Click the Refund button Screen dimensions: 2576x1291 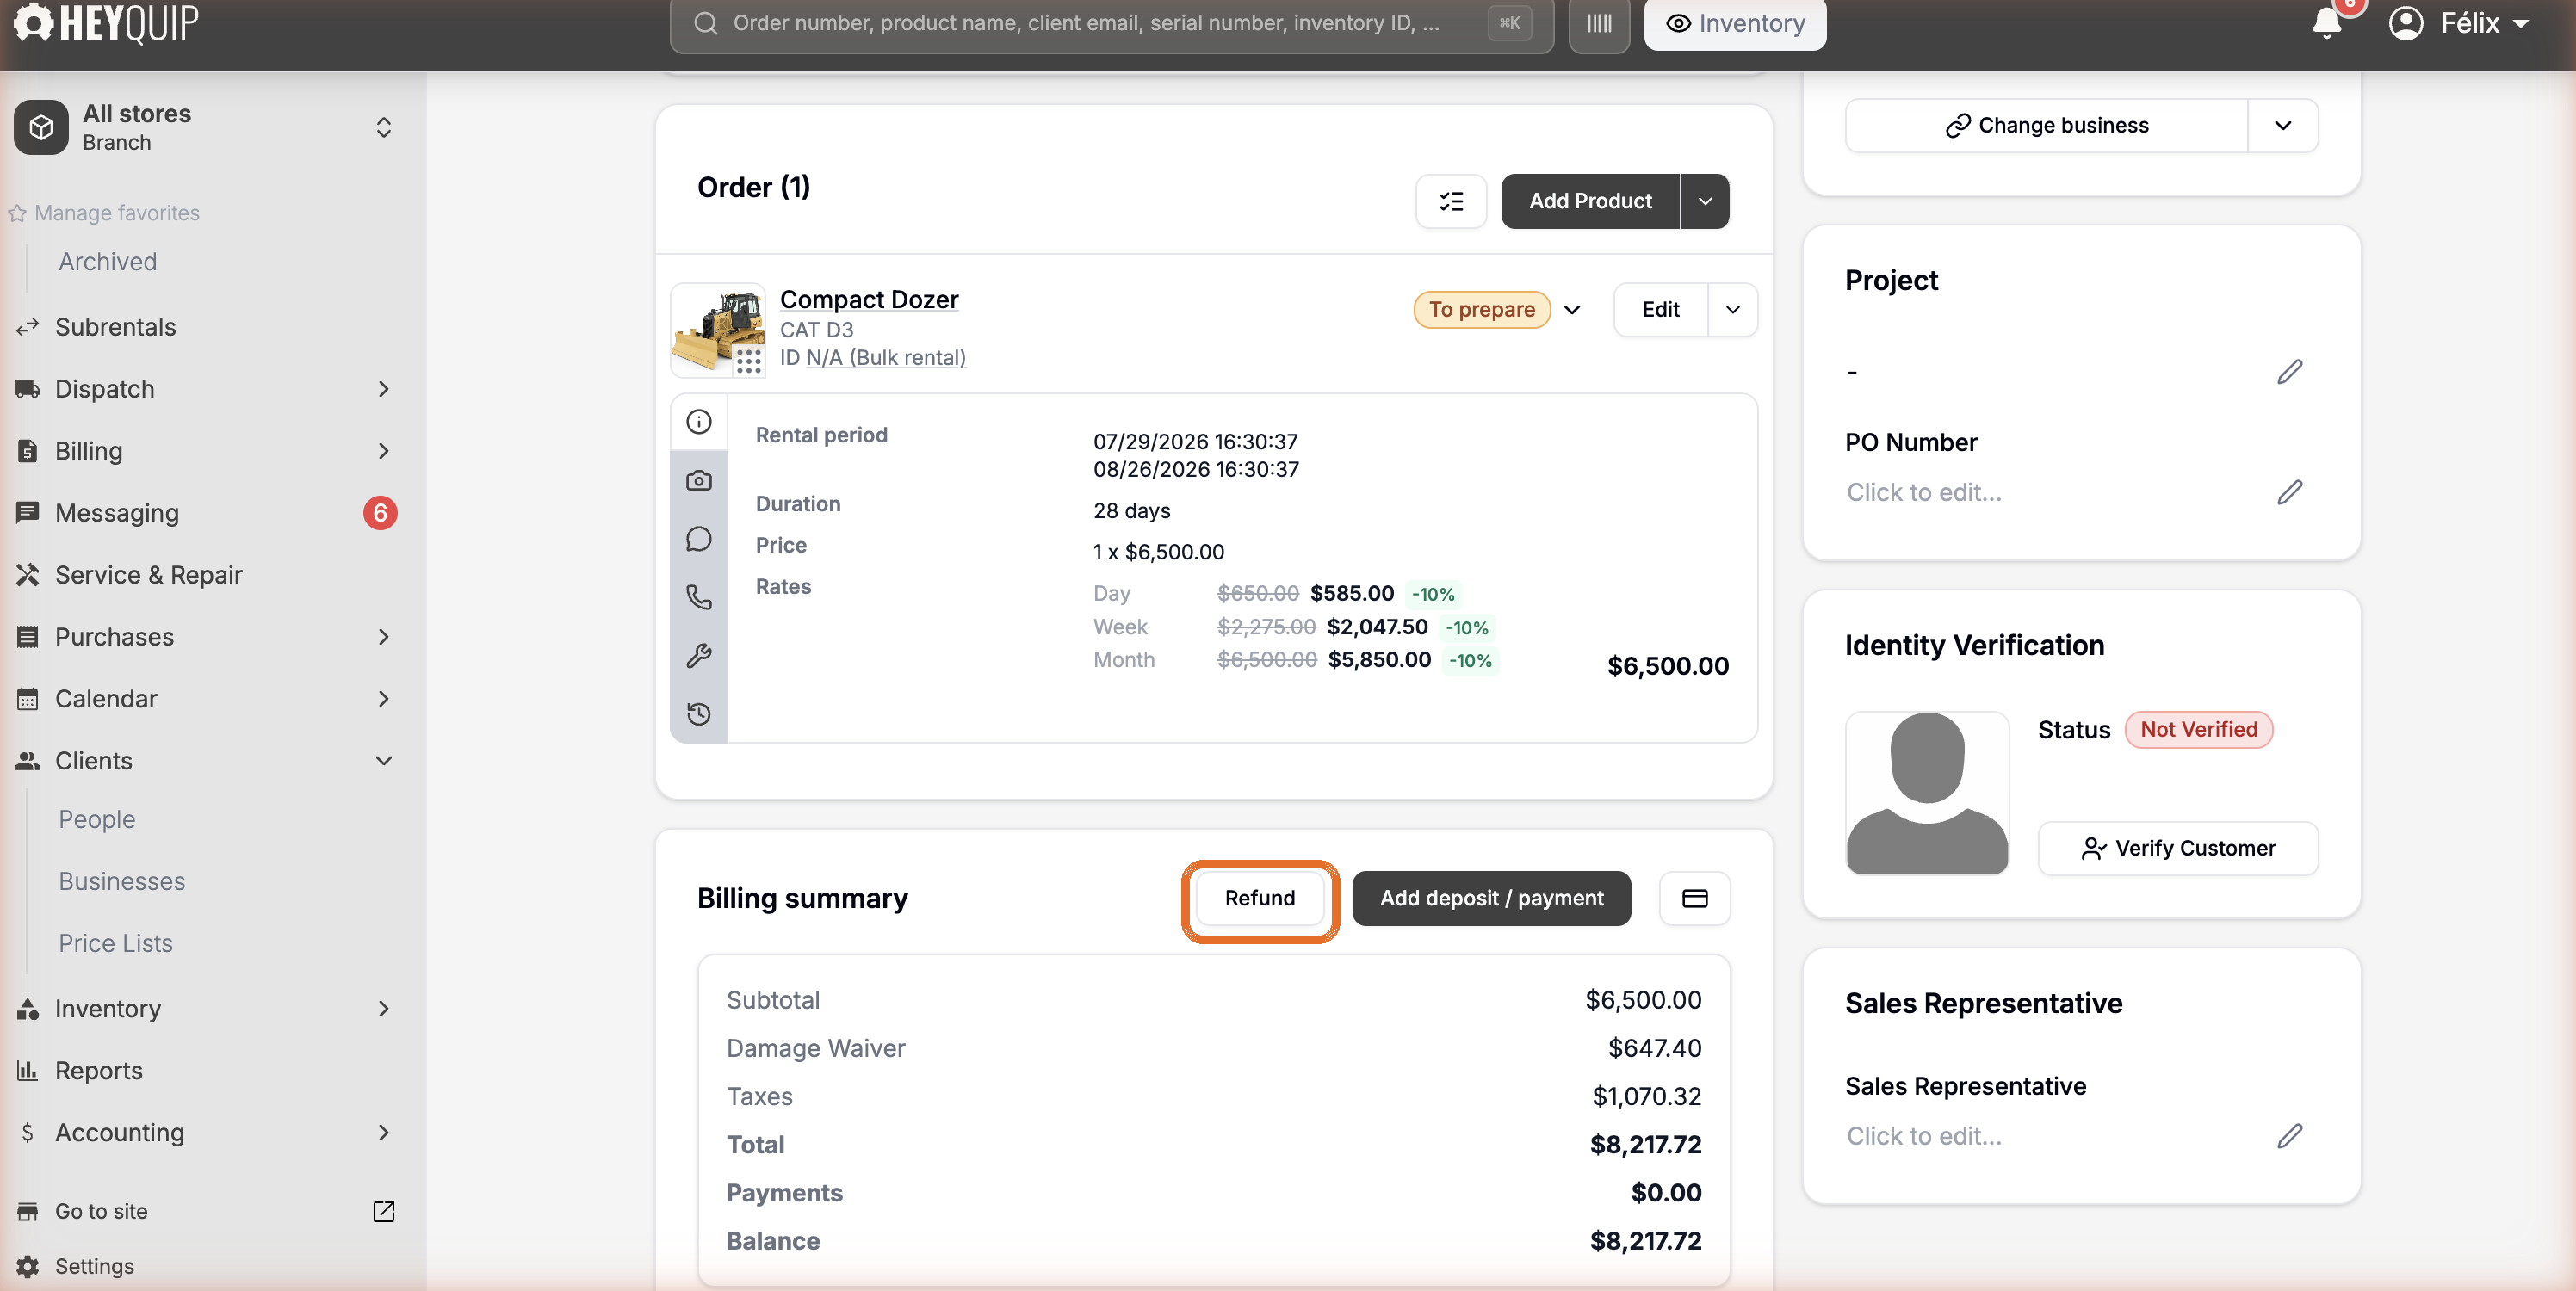[1260, 898]
